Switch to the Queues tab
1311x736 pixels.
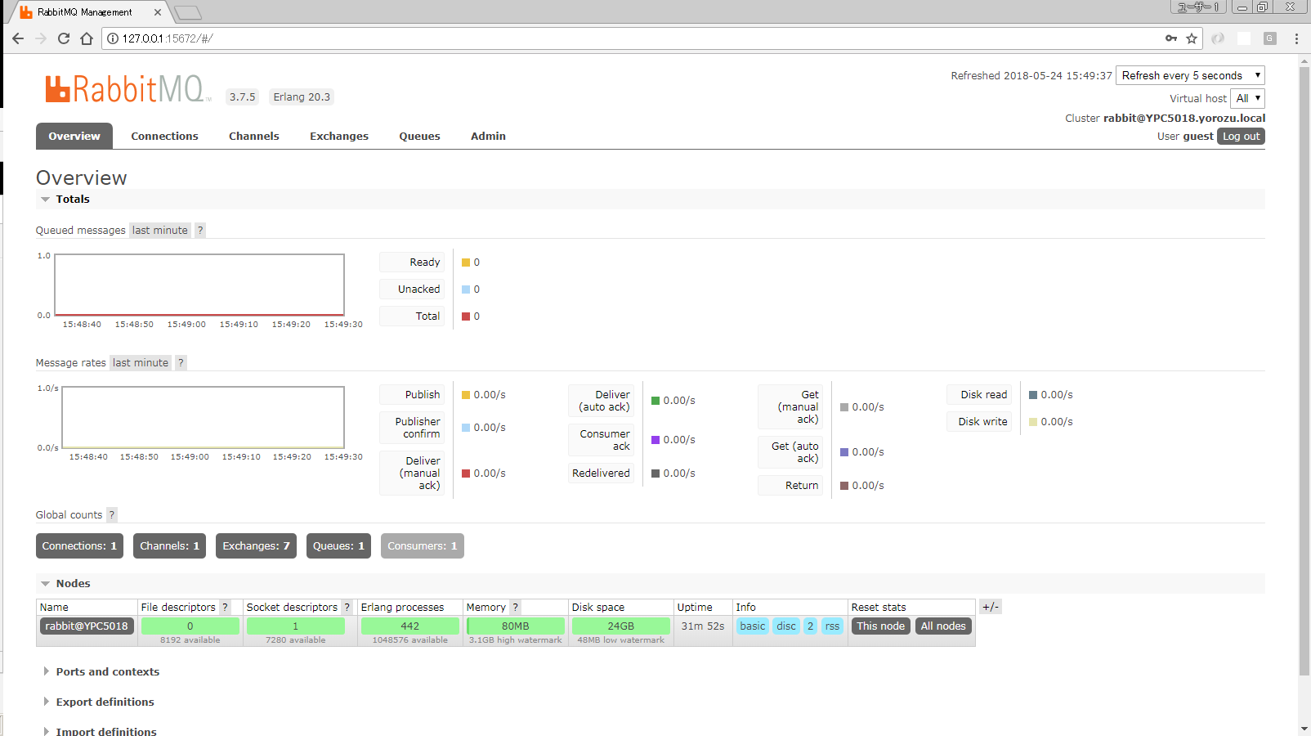(x=419, y=137)
